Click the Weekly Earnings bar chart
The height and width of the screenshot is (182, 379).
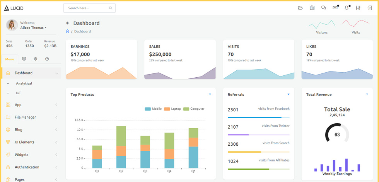click(x=337, y=165)
